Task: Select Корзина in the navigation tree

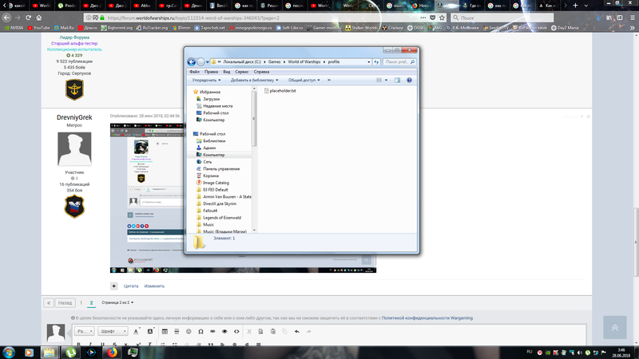Action: click(x=212, y=175)
